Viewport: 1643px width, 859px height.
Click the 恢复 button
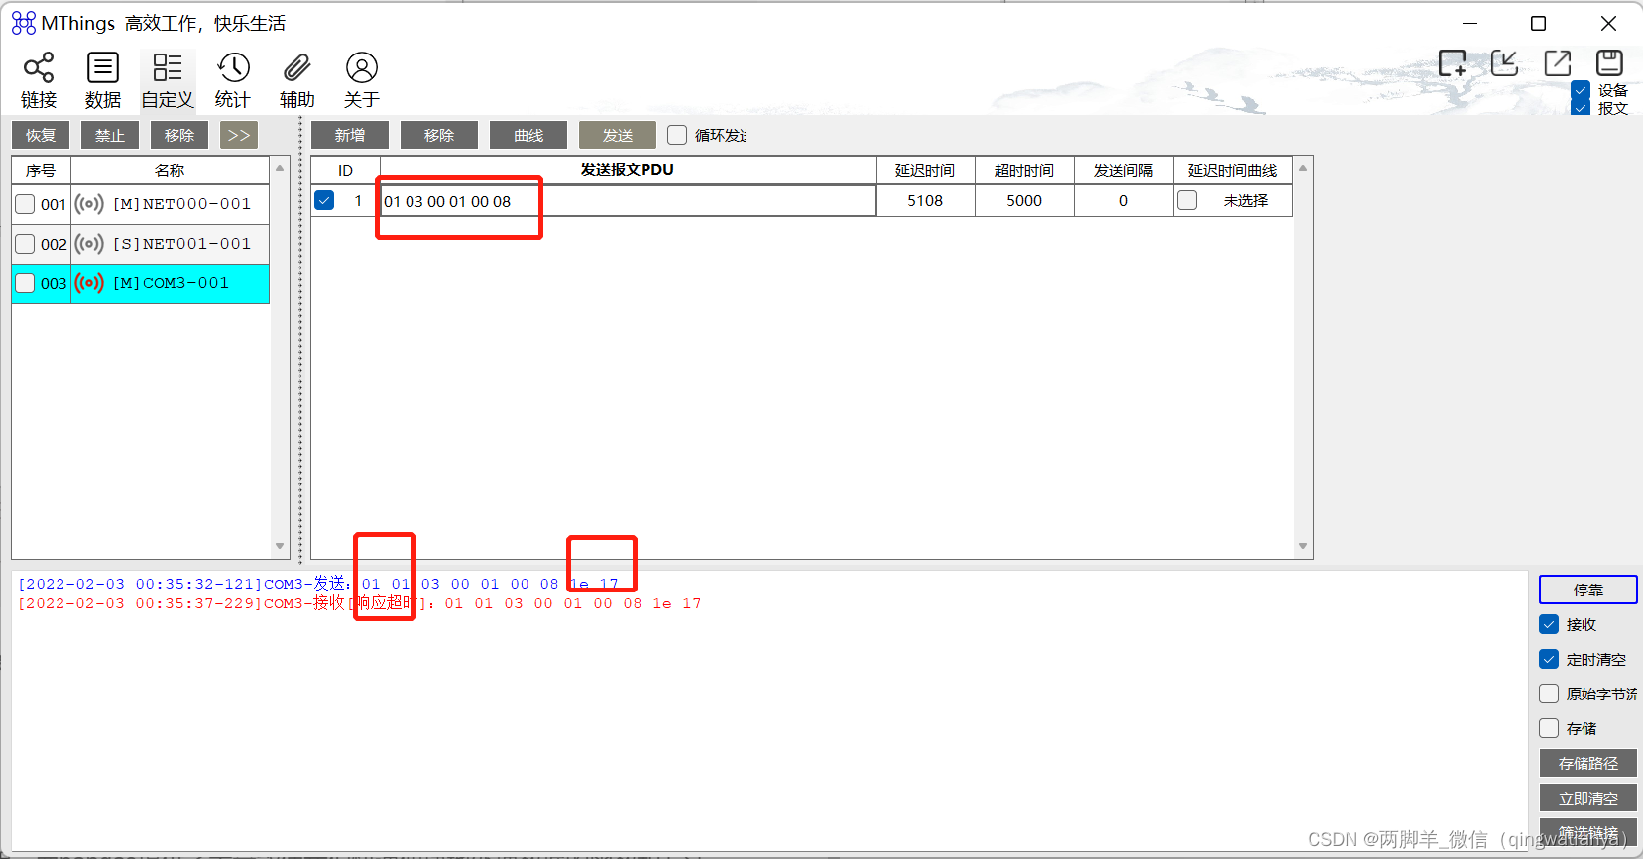(x=41, y=135)
